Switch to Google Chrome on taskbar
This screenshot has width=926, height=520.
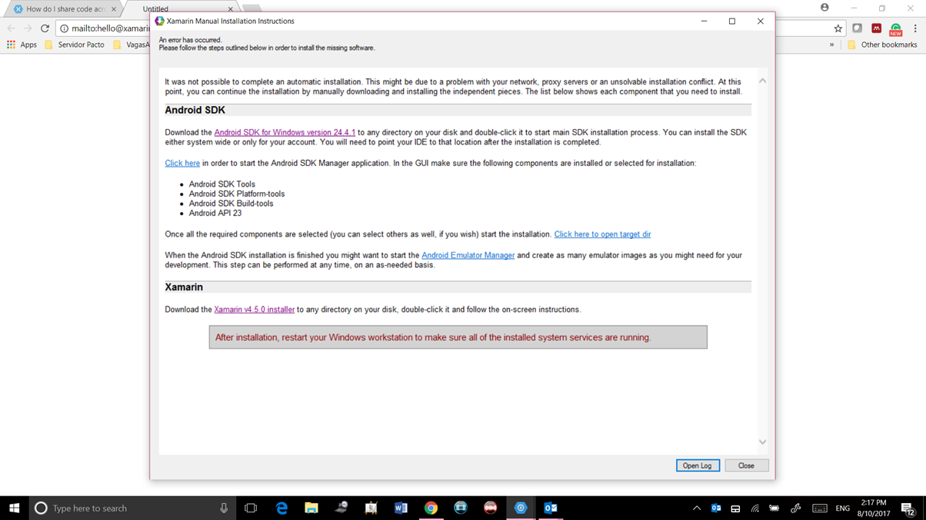coord(431,508)
